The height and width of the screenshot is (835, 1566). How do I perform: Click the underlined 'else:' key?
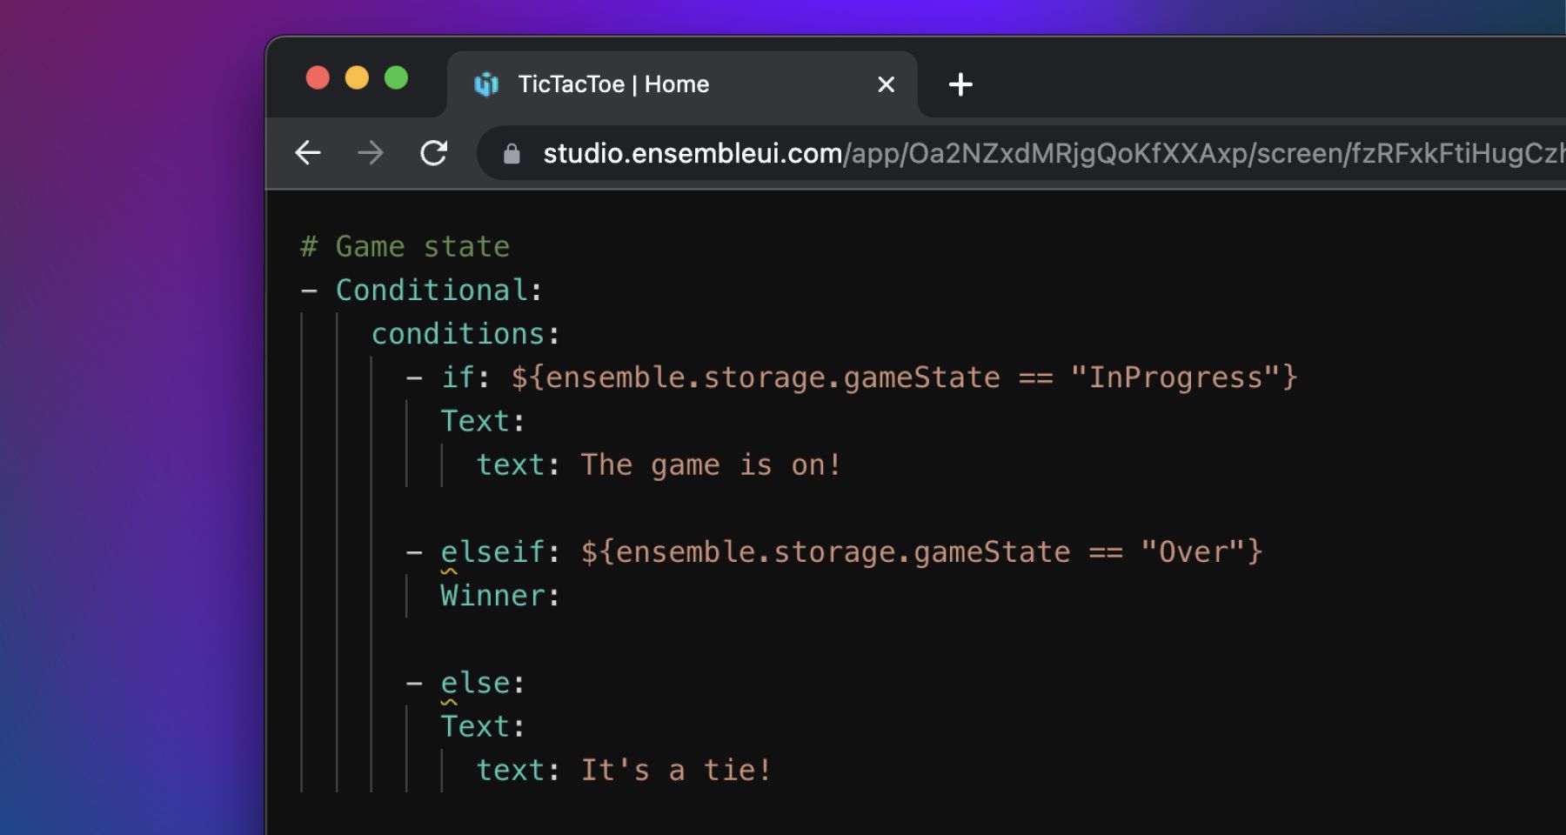point(483,683)
